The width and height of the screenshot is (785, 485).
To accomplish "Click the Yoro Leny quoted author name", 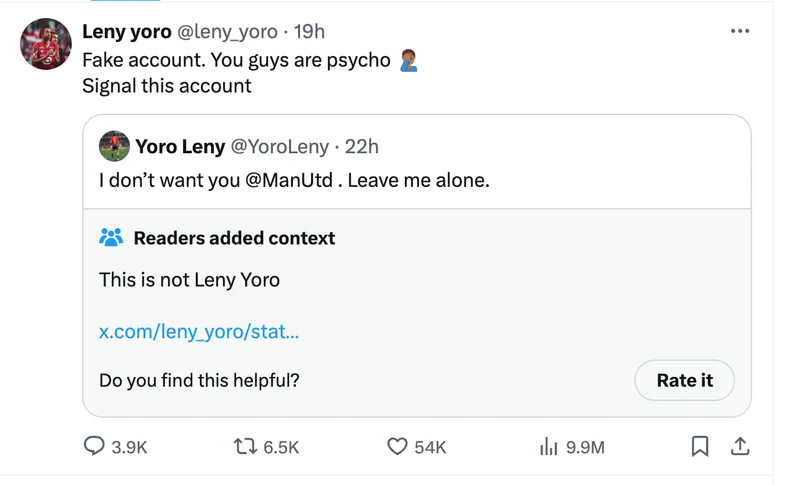I will point(180,147).
